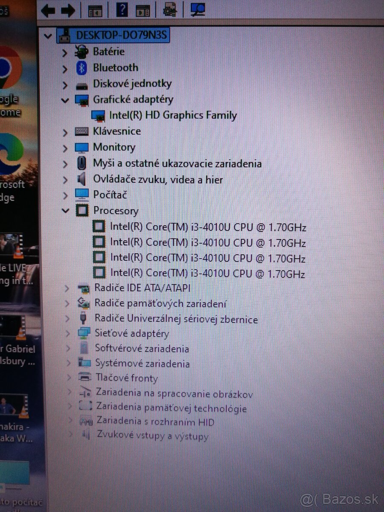
Task: Click the Help question mark toolbar icon
Action: click(x=122, y=9)
